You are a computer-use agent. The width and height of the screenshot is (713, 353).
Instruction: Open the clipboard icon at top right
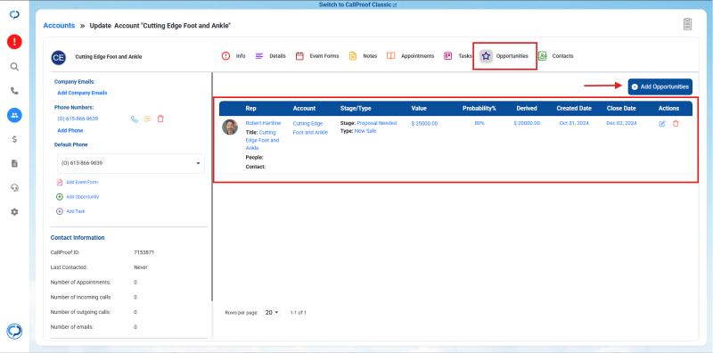click(x=687, y=24)
